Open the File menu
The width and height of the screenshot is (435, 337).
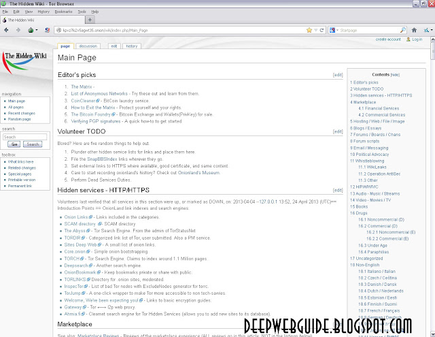5,12
